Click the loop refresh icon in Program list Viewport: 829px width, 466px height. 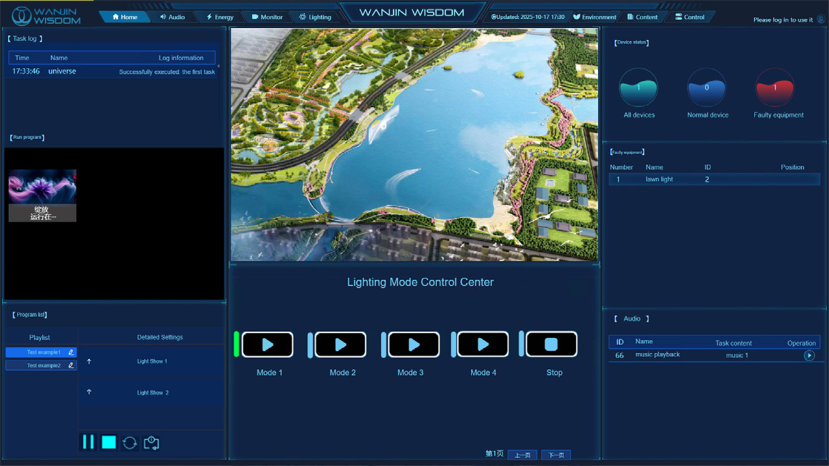130,443
